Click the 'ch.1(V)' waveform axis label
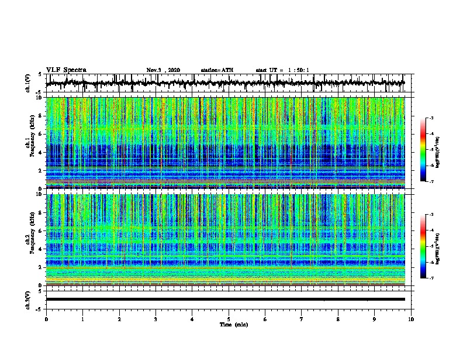This screenshot has height=358, width=463. 28,83
